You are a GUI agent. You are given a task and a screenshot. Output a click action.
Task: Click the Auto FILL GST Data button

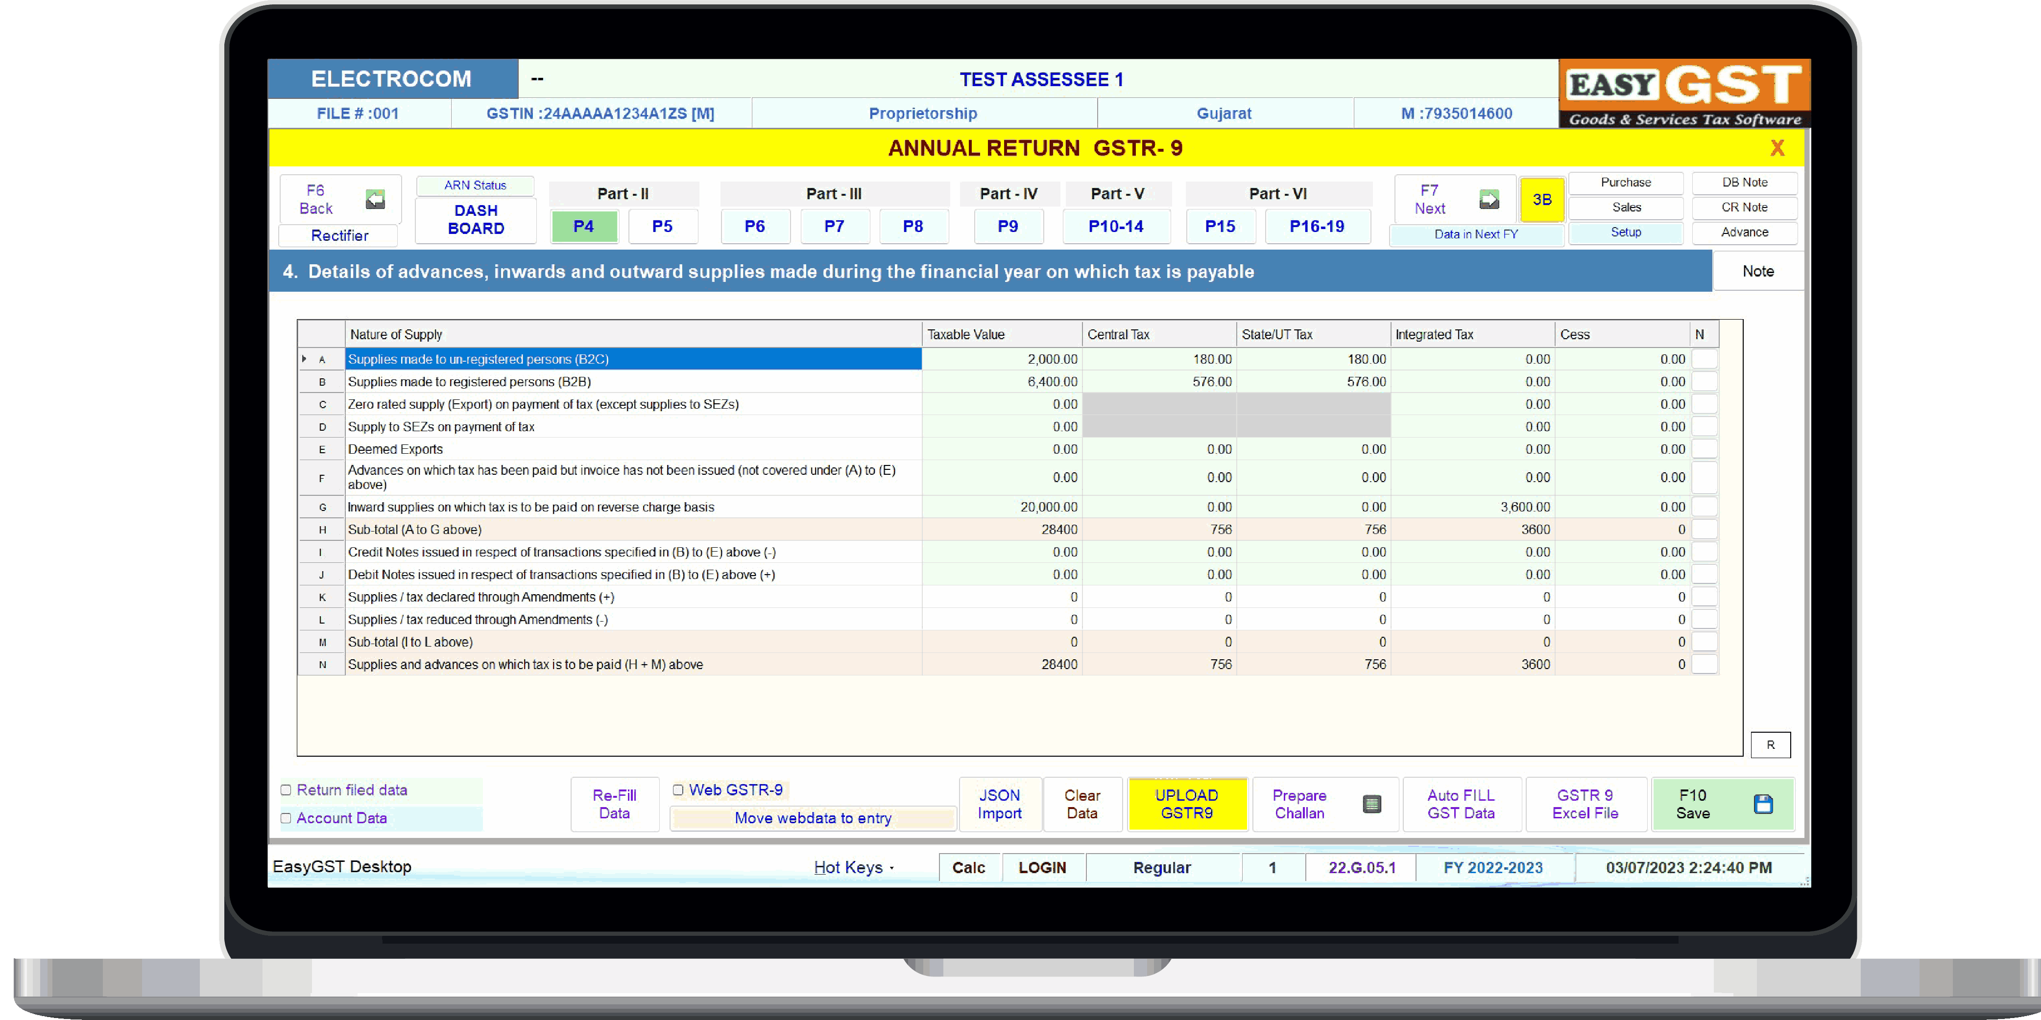point(1460,804)
